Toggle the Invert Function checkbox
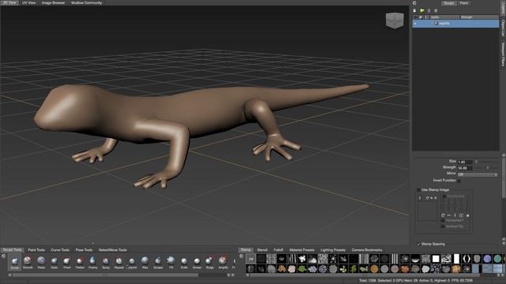Viewport: 506px width, 284px height. [459, 181]
